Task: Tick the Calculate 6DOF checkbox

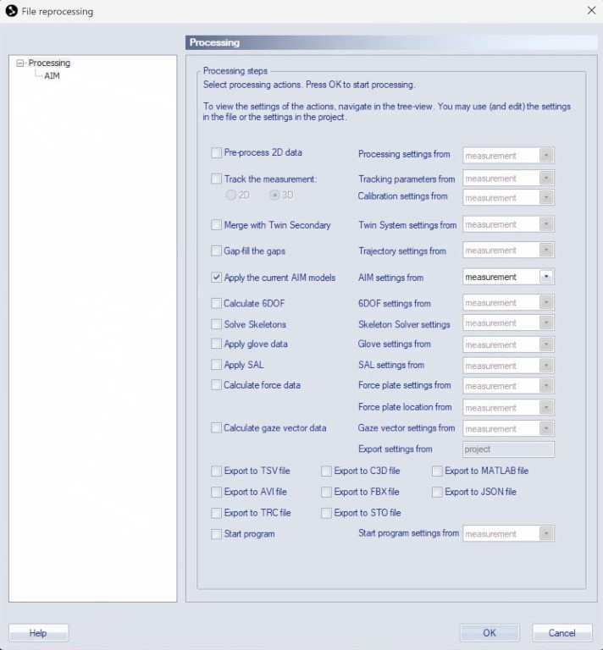Action: click(216, 303)
